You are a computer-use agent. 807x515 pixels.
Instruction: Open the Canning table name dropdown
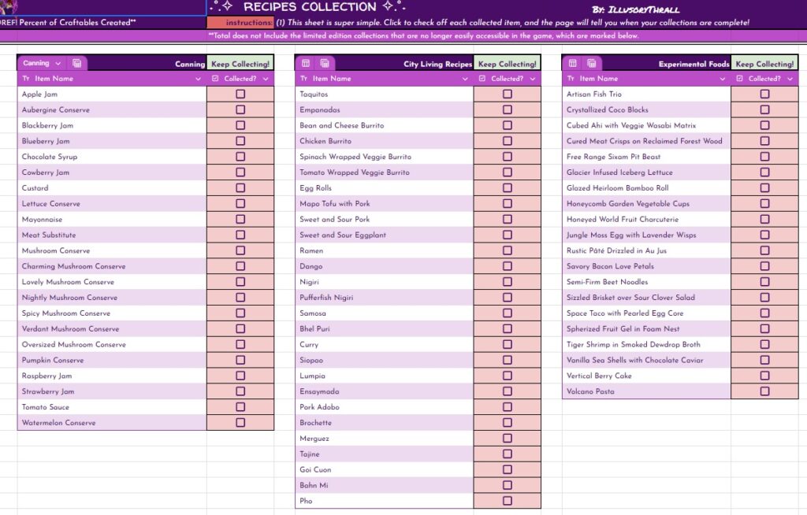coord(58,63)
